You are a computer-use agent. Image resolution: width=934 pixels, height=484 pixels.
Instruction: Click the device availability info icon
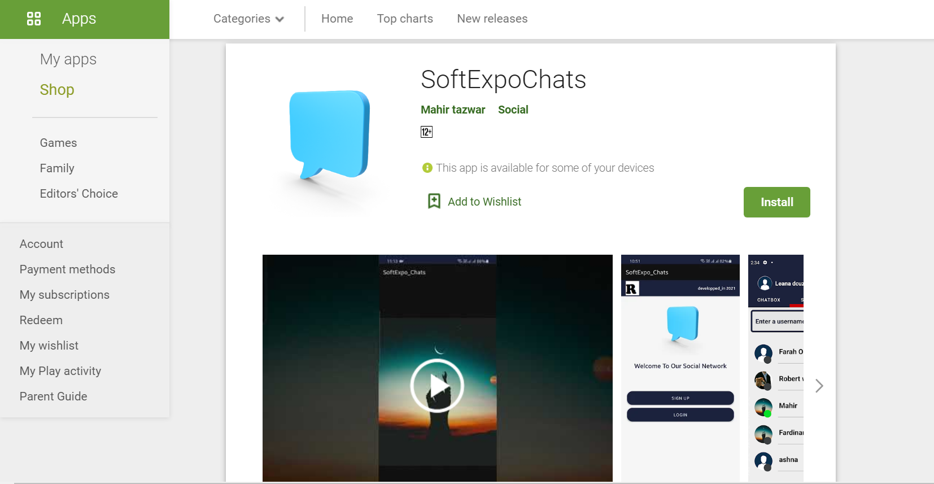(x=427, y=168)
